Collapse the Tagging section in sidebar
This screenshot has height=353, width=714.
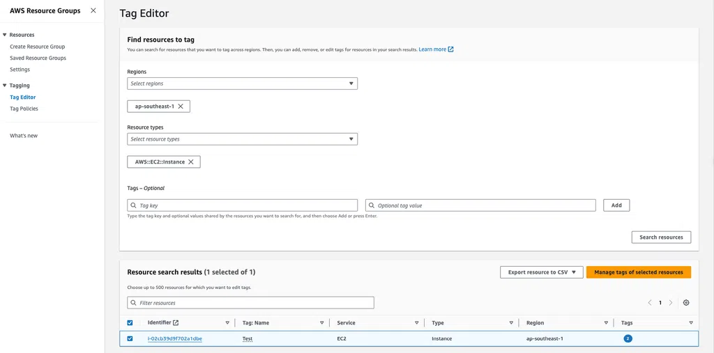[5, 86]
